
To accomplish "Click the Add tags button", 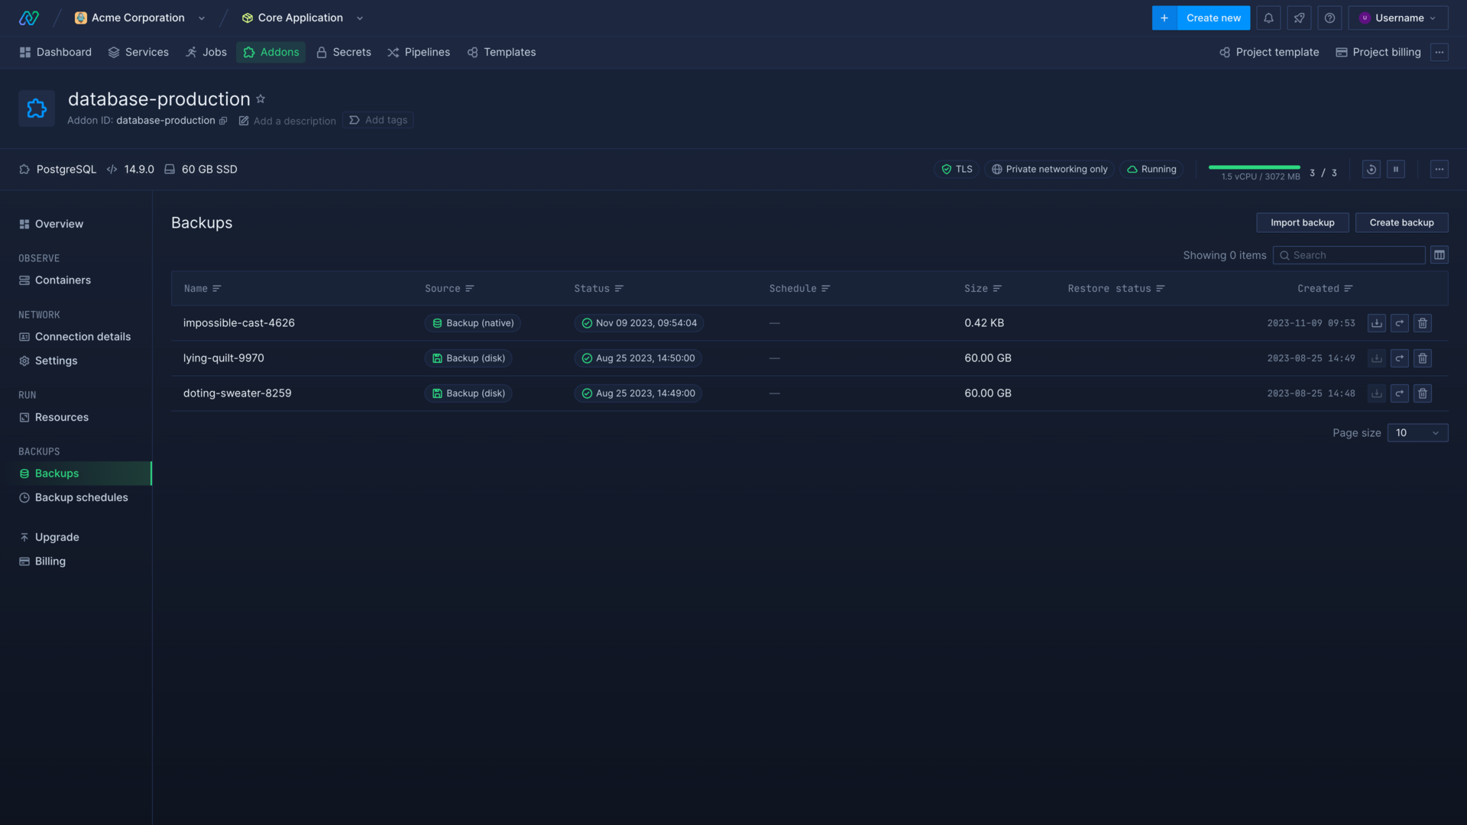I will 378,120.
